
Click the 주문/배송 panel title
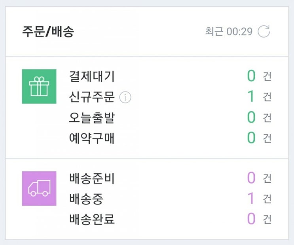[48, 32]
